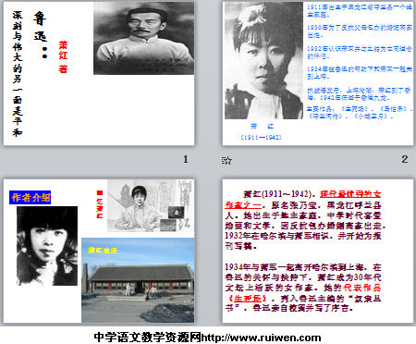The image size is (416, 344).
Task: Select the vertical 深刻与伟大的另一面是平和 subtitle
Action: pos(18,74)
